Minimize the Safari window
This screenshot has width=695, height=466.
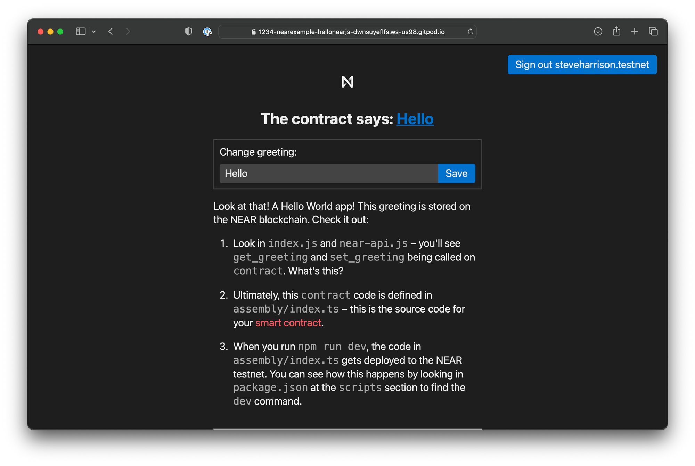click(x=50, y=32)
